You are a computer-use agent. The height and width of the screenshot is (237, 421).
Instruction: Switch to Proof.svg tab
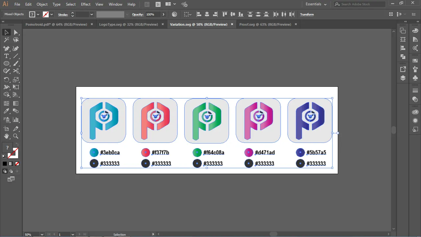(265, 24)
